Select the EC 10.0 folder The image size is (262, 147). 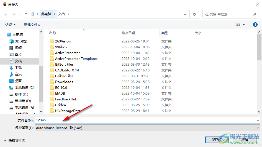[61, 88]
